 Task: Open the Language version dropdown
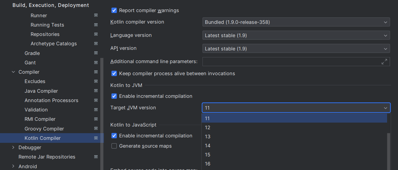[296, 35]
